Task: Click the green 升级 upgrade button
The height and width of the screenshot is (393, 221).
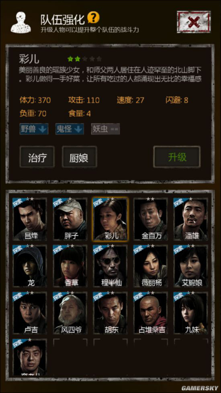Action: click(x=177, y=157)
